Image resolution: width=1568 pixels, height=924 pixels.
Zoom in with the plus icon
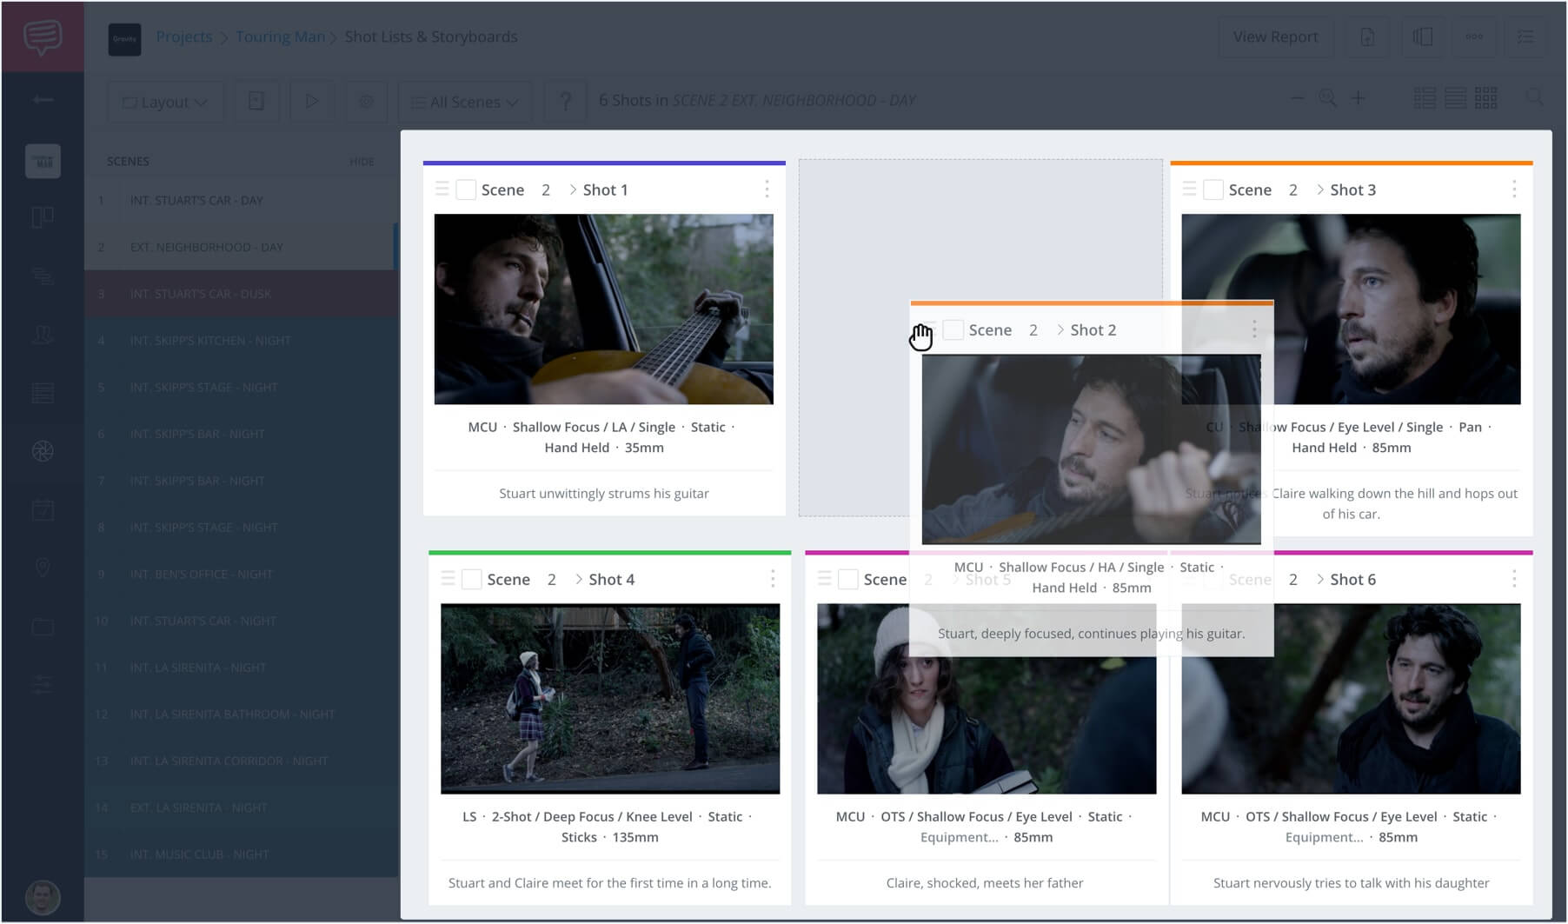[x=1359, y=99]
